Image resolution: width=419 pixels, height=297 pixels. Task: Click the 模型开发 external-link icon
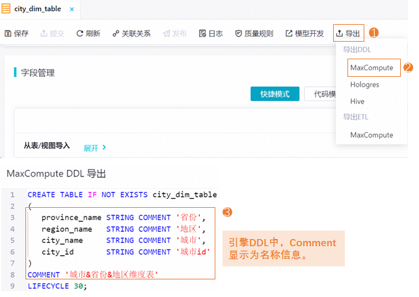point(289,33)
